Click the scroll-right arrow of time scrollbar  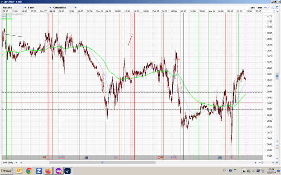pos(255,162)
